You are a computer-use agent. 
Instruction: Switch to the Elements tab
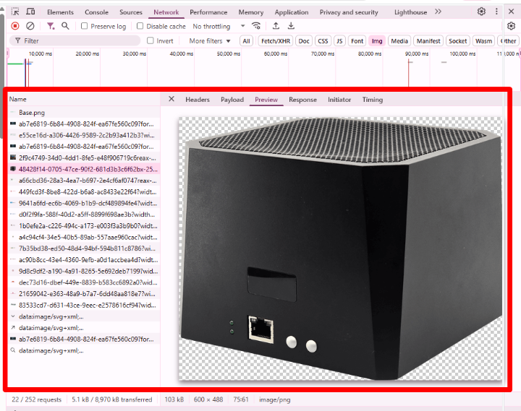pyautogui.click(x=60, y=12)
